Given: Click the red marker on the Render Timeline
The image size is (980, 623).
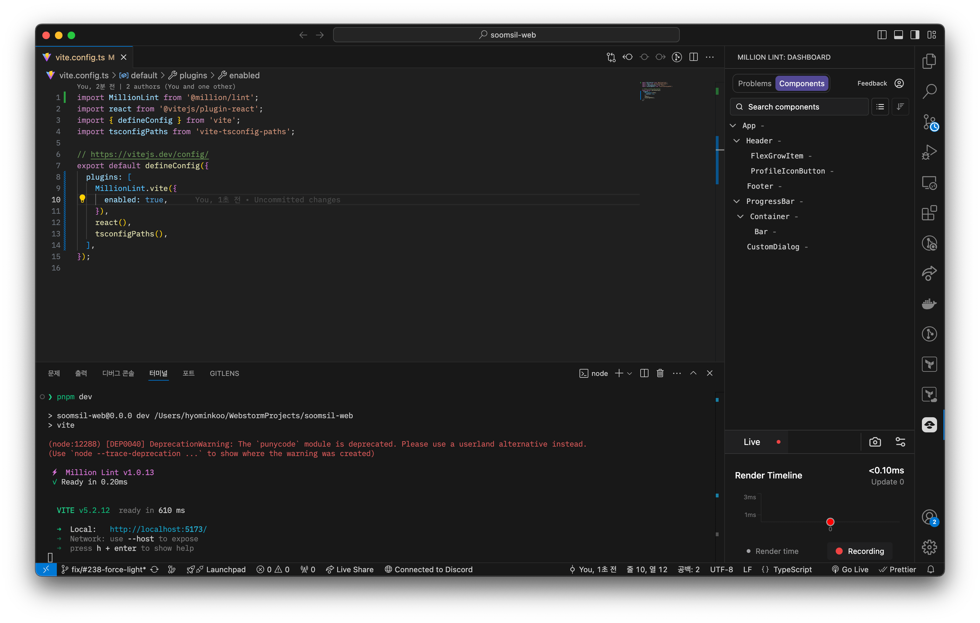Looking at the screenshot, I should click(x=830, y=522).
